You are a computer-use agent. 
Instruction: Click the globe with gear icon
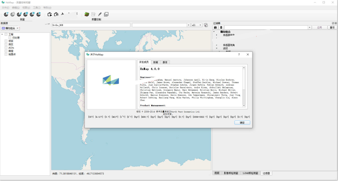(x=25, y=14)
